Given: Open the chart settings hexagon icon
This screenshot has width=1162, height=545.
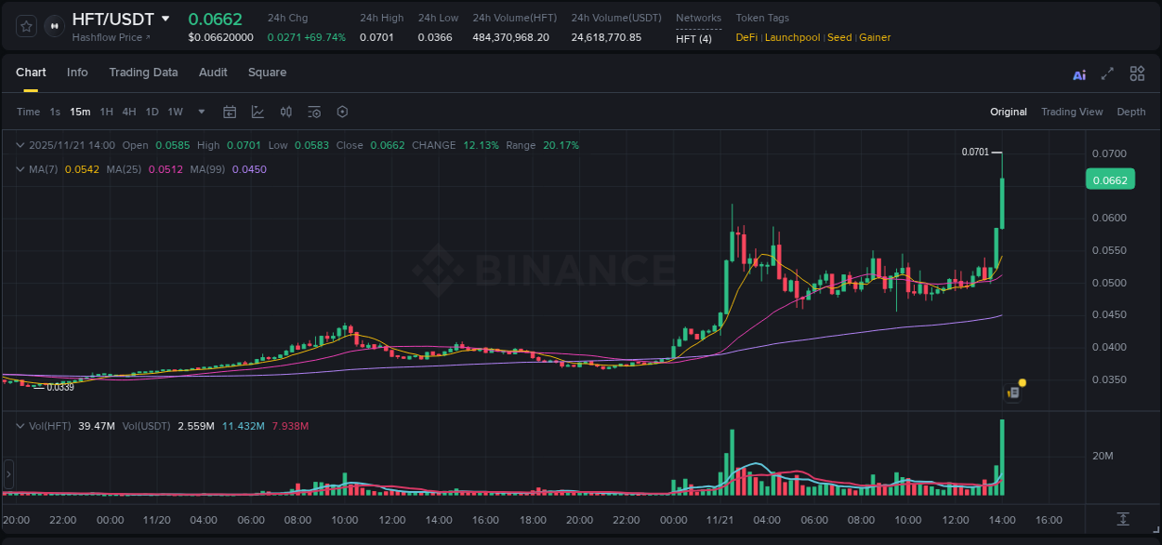Looking at the screenshot, I should (x=342, y=111).
